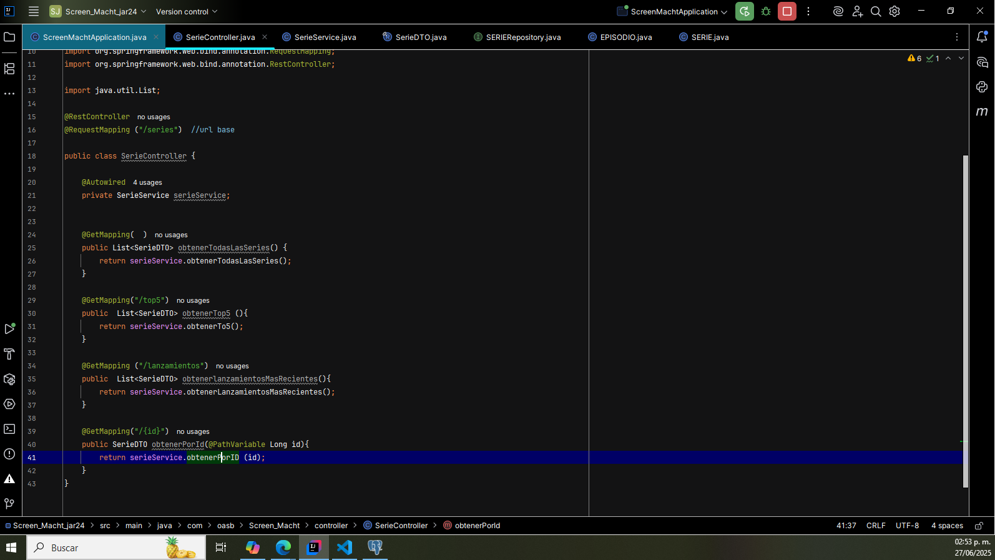Toggle read-only lock icon in status bar
This screenshot has height=560, width=995.
click(979, 526)
